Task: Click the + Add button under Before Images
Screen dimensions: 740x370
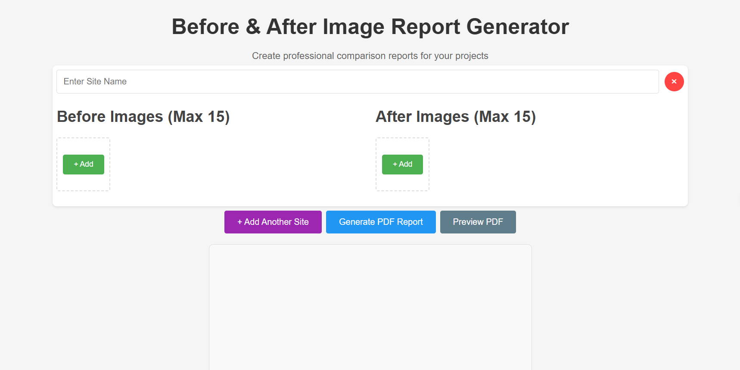Action: [83, 164]
